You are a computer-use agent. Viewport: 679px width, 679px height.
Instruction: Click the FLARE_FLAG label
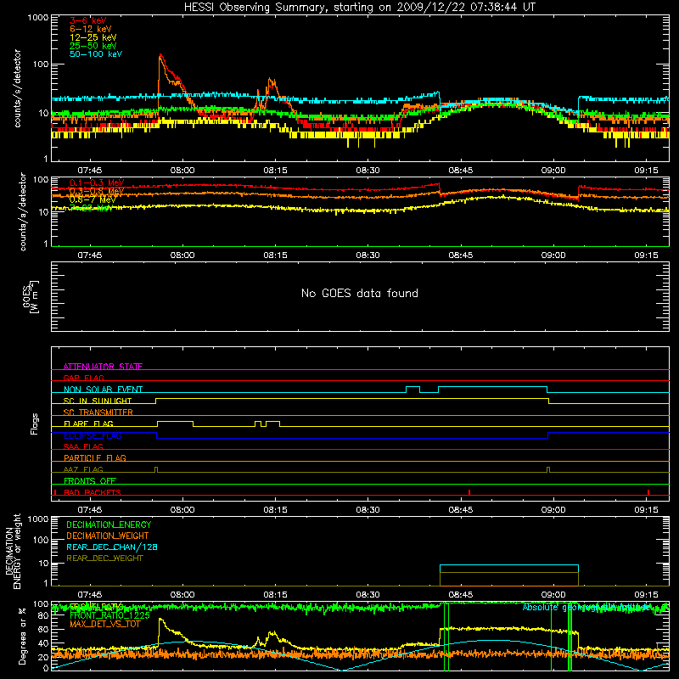coord(88,424)
